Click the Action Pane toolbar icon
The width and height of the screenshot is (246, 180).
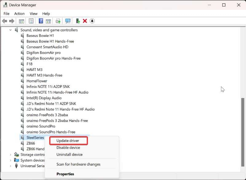(x=48, y=21)
